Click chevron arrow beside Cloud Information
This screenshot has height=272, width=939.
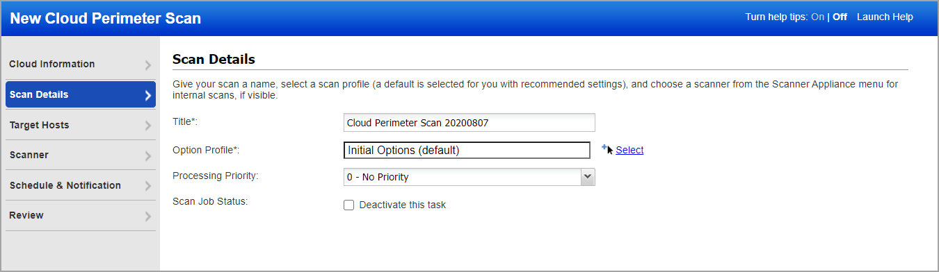pos(147,65)
